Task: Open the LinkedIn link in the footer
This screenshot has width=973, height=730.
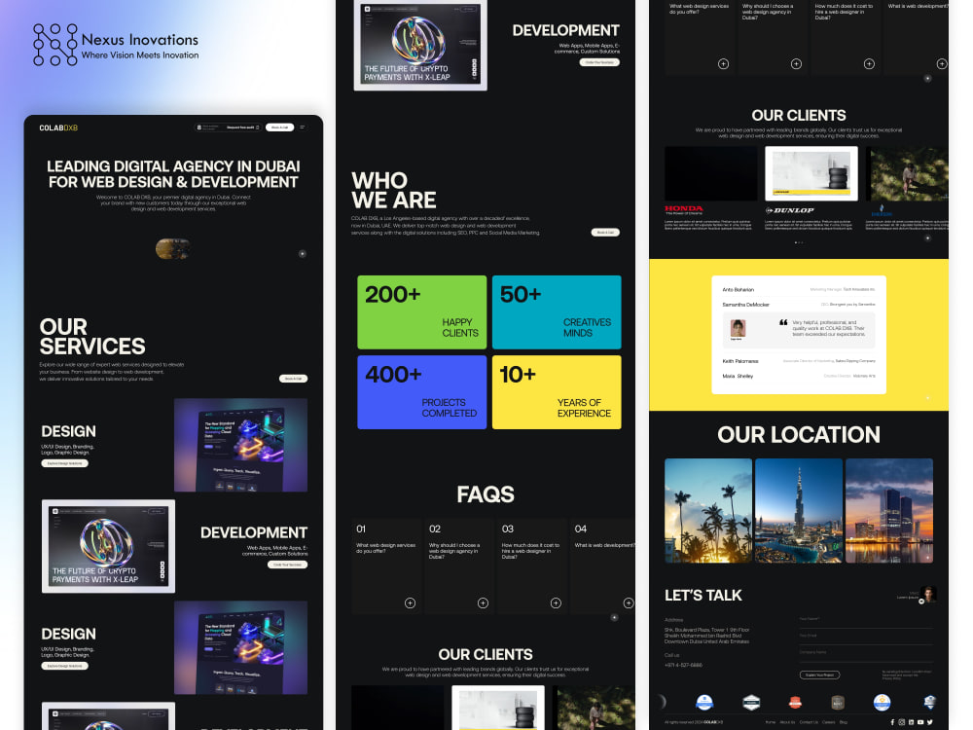Action: tap(911, 722)
